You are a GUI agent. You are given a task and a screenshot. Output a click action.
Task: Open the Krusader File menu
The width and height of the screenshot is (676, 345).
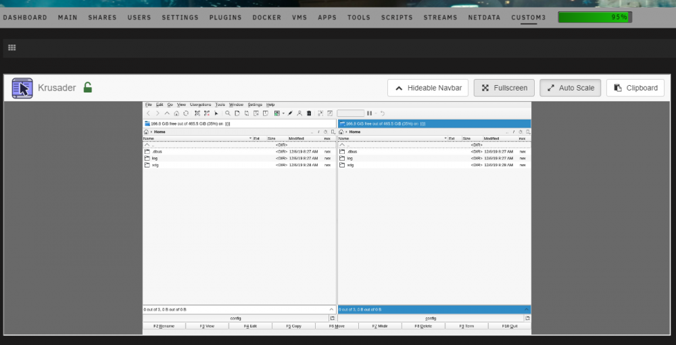[149, 105]
